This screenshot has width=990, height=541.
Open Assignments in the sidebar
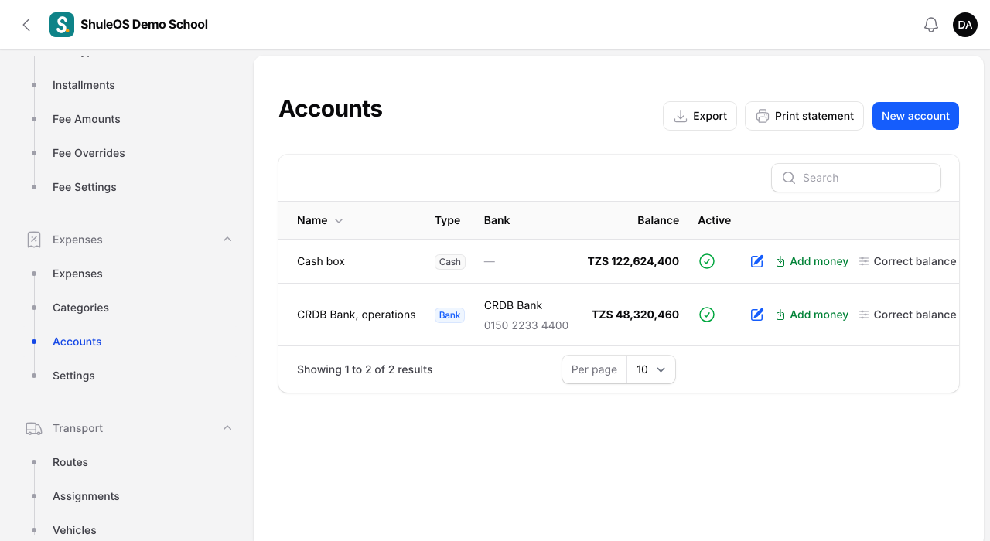click(86, 496)
